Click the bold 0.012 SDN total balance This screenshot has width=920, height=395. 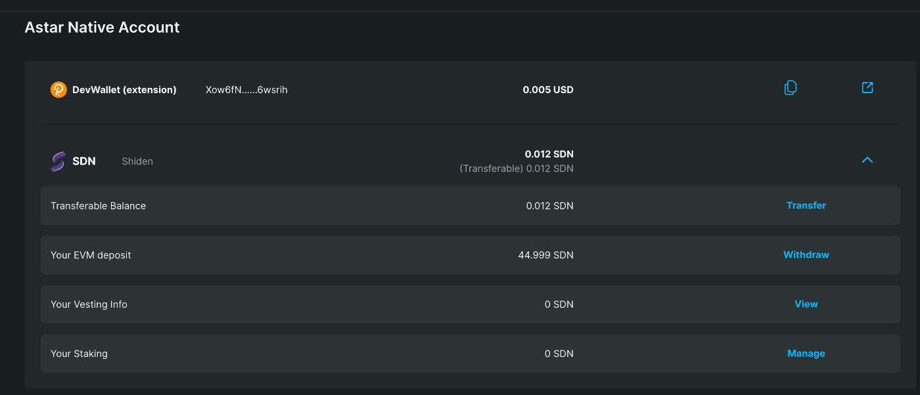[549, 154]
